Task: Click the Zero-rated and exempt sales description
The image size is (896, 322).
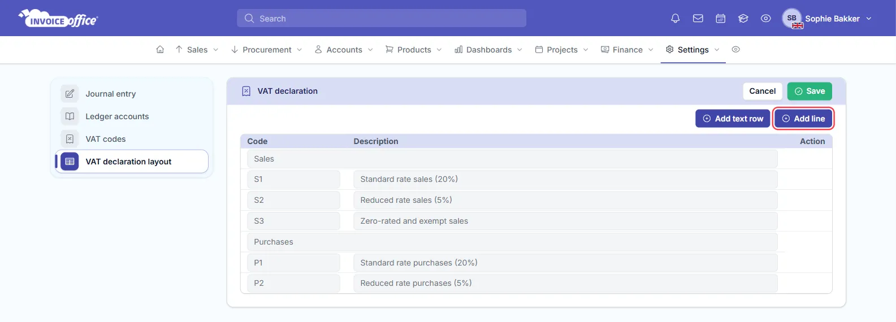Action: point(565,221)
